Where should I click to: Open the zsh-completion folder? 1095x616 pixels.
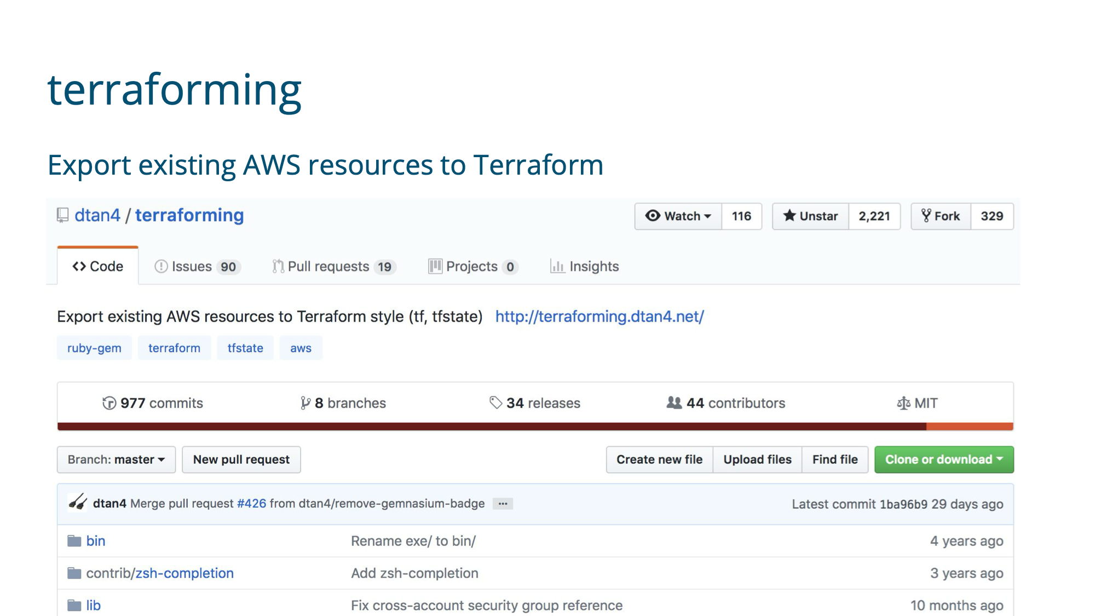point(185,573)
